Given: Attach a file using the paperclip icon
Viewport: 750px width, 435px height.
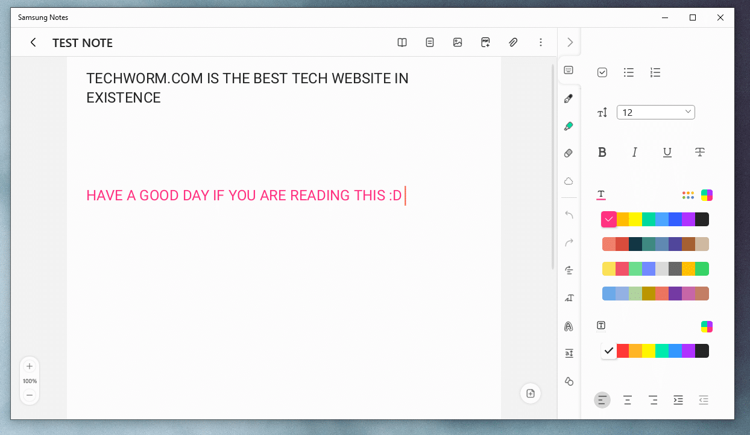Looking at the screenshot, I should 513,42.
